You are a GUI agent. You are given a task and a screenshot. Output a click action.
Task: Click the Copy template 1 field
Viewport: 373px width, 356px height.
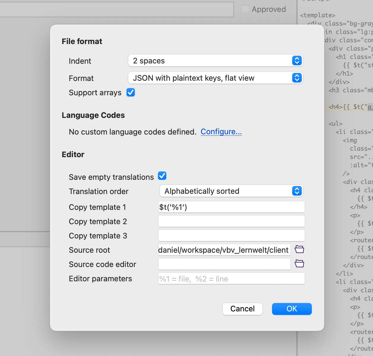click(x=231, y=207)
